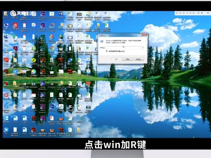This screenshot has width=211, height=158.
Task: Select the pencil tool in annotation toolbar
Action: [x=177, y=13]
